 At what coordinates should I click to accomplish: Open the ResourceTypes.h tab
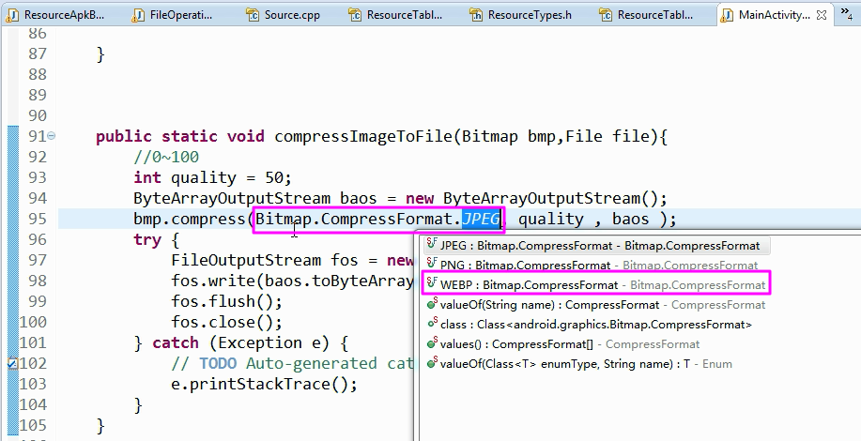523,15
